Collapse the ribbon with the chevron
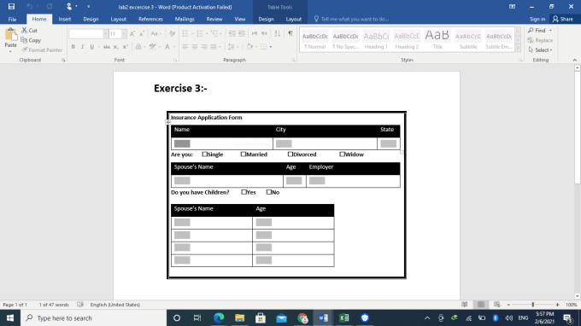Image resolution: width=581 pixels, height=326 pixels. (x=574, y=60)
